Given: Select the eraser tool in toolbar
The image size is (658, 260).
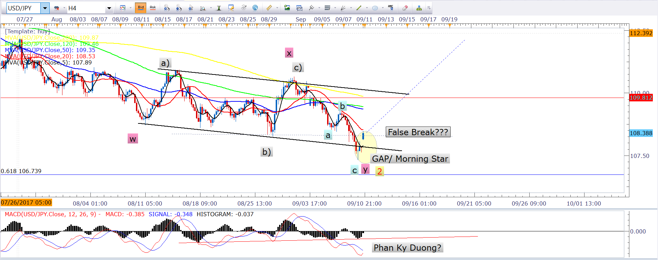Looking at the screenshot, I should (405, 8).
